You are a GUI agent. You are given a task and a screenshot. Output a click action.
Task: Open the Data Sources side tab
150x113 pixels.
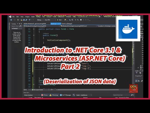(9, 26)
